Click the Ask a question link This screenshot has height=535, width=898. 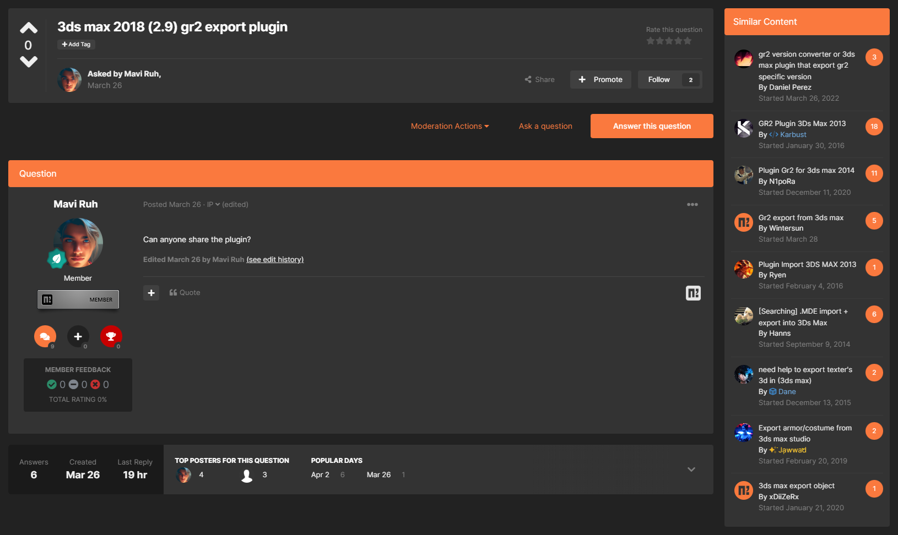[x=545, y=126]
